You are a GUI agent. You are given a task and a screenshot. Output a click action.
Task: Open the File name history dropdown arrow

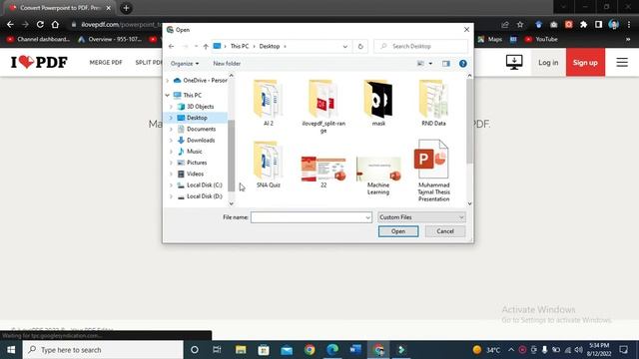tap(368, 217)
